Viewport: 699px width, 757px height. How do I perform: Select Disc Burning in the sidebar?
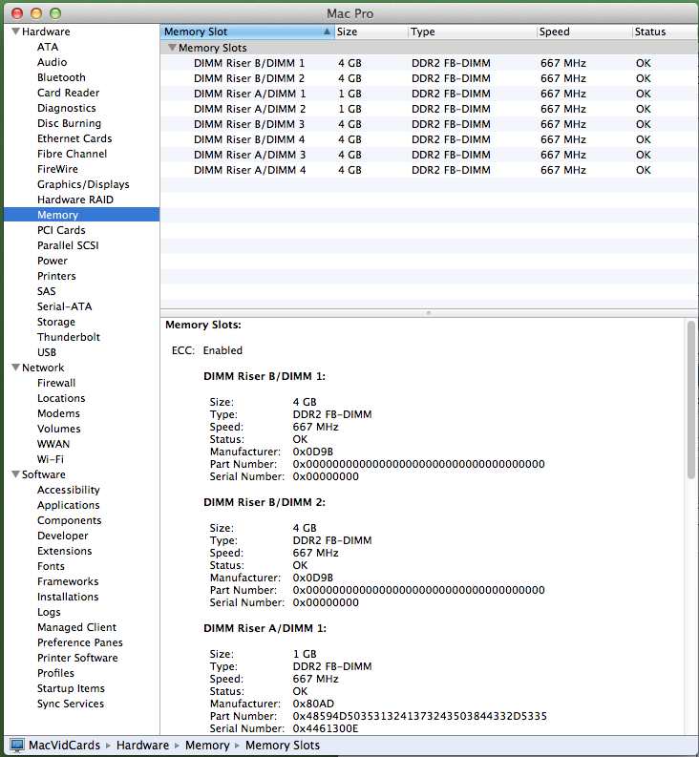[69, 123]
